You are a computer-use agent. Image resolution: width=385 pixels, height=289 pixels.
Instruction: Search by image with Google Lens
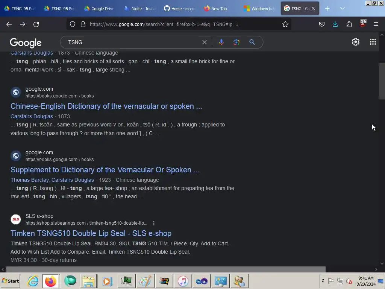236,42
